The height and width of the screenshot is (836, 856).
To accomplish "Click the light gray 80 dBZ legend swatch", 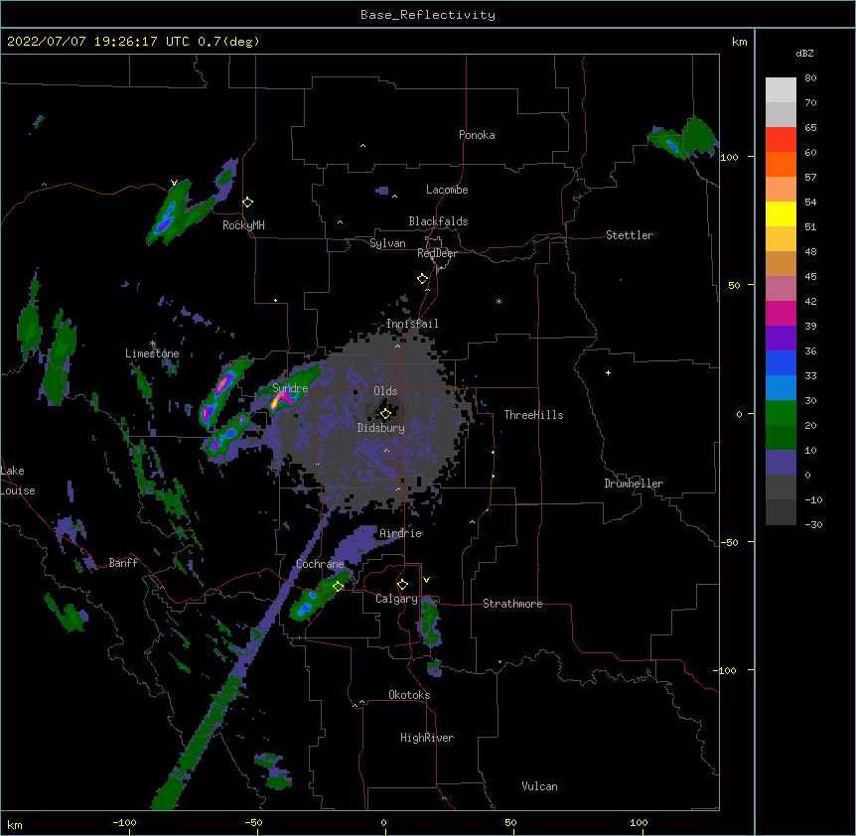I will pos(781,89).
